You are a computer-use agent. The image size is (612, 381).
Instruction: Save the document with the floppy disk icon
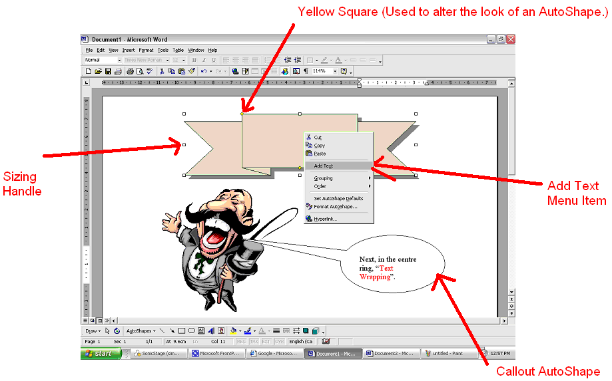click(x=108, y=71)
